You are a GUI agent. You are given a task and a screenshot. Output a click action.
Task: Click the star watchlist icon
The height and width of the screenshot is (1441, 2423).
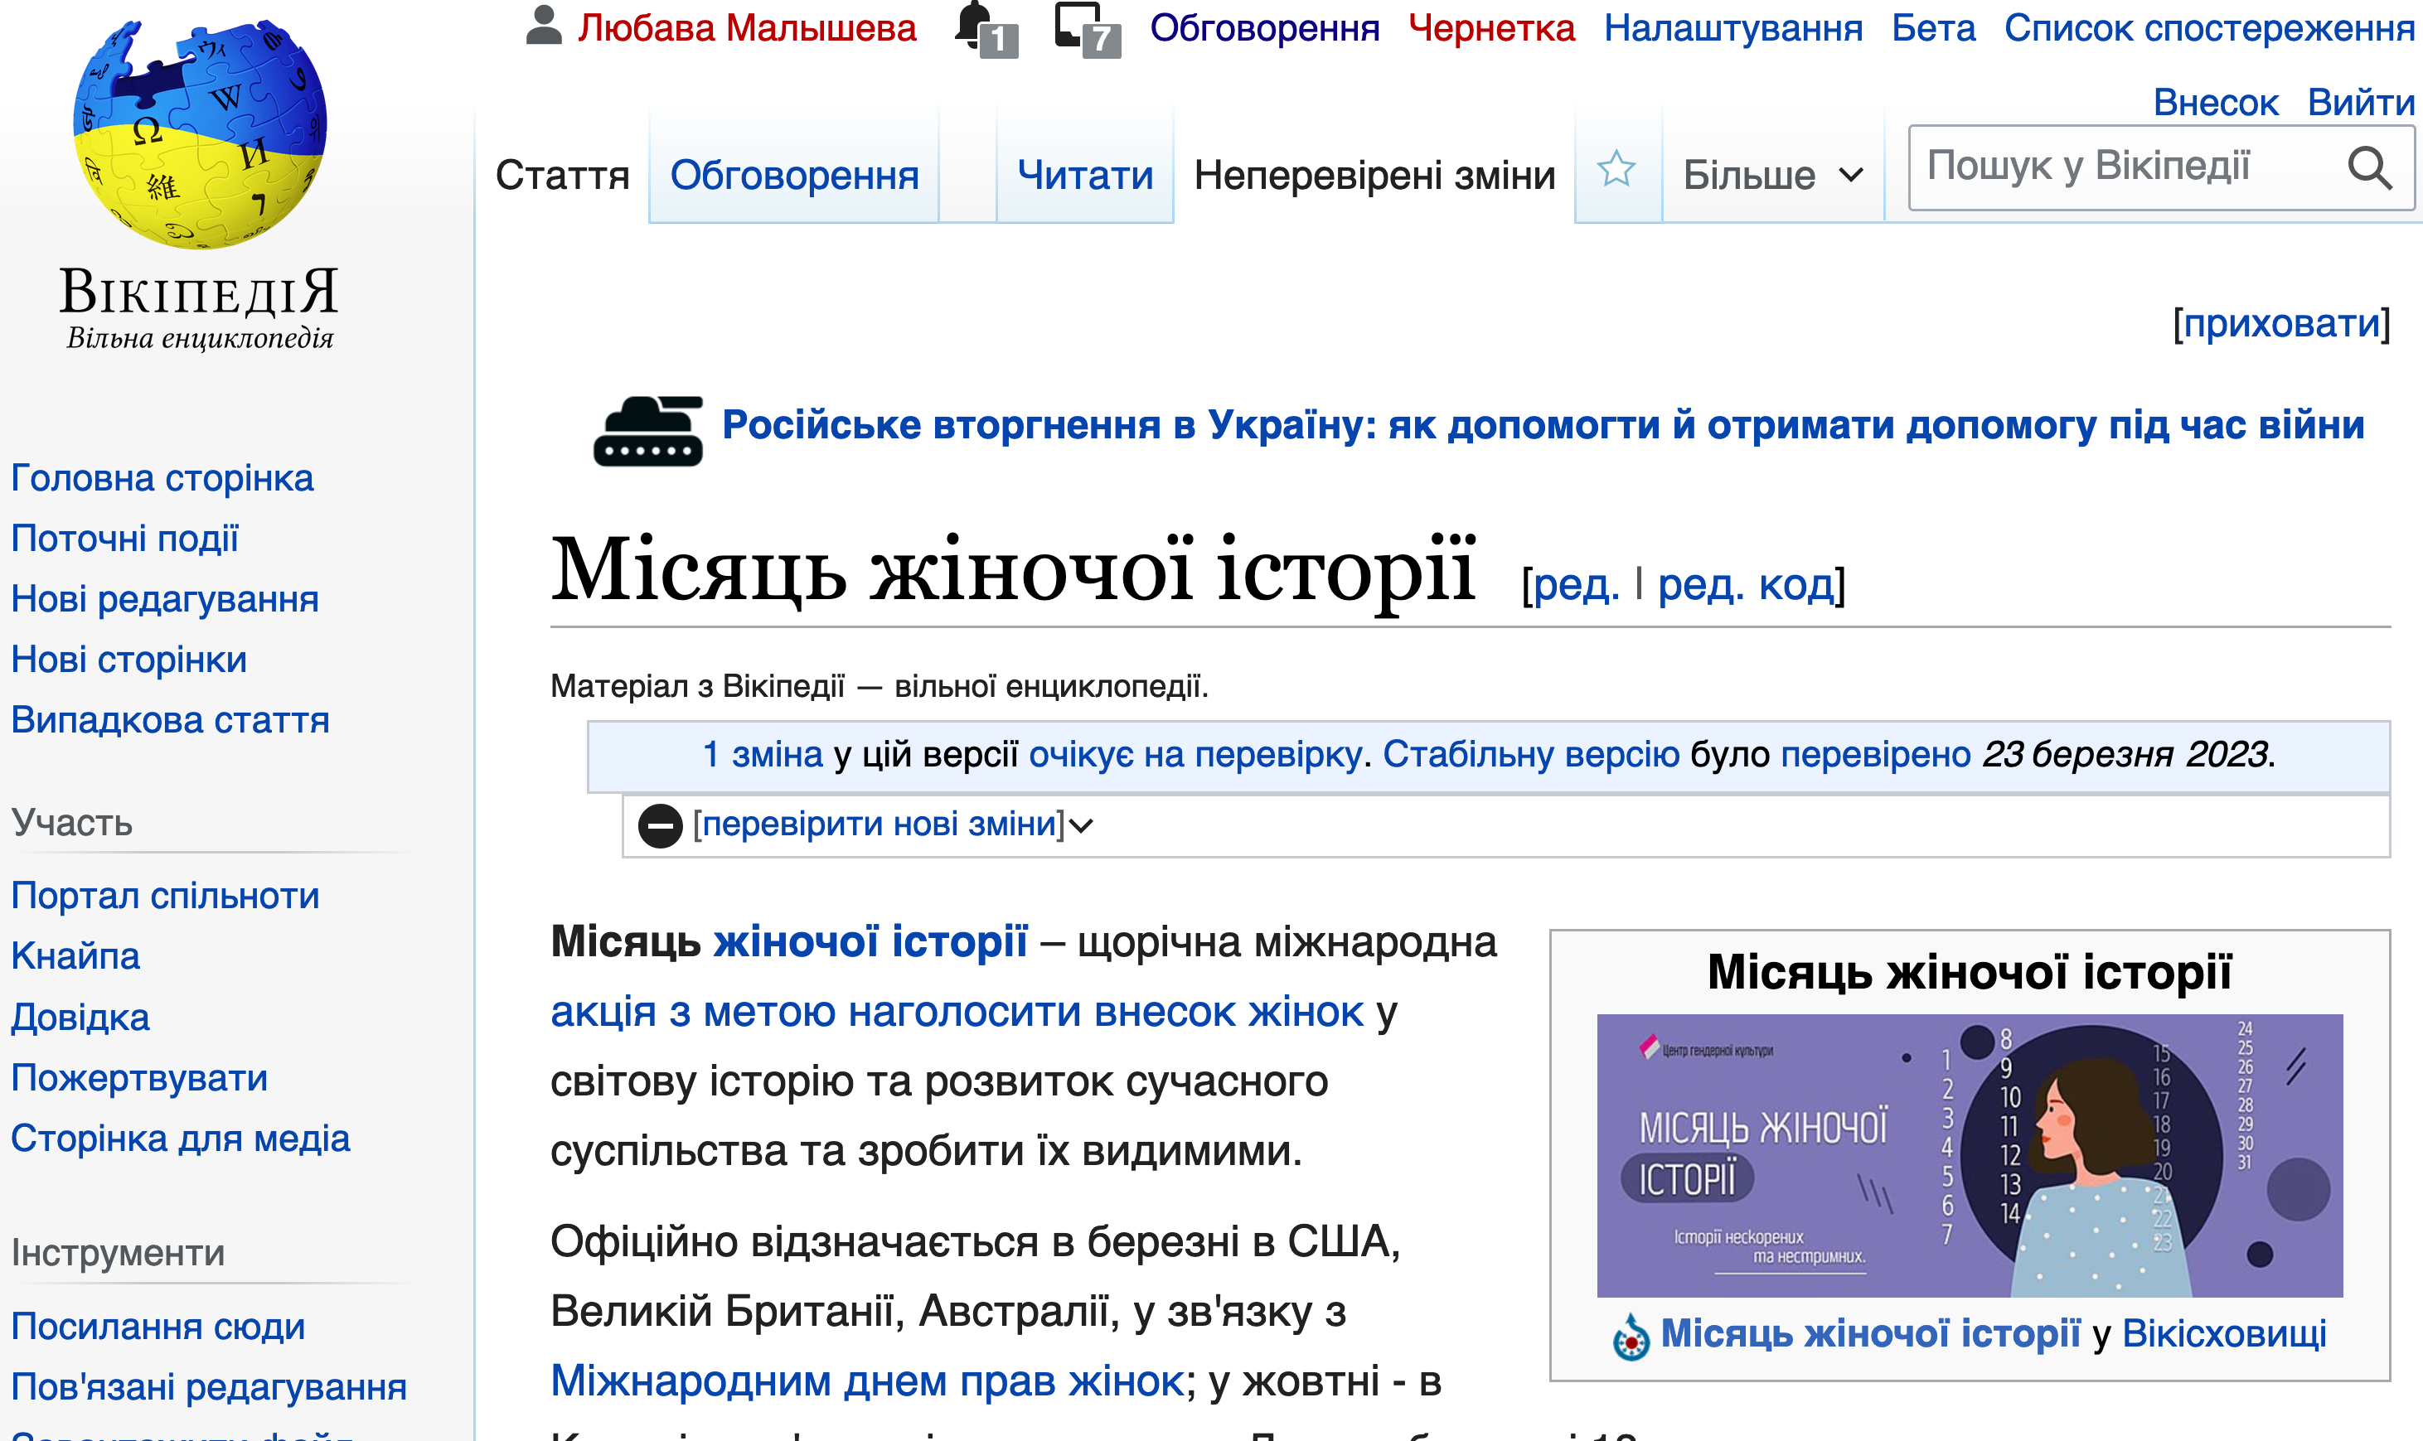coord(1617,169)
